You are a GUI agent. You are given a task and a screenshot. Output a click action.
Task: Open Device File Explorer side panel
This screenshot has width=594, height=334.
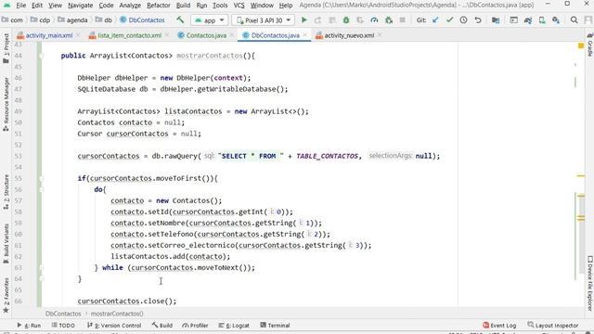click(590, 284)
